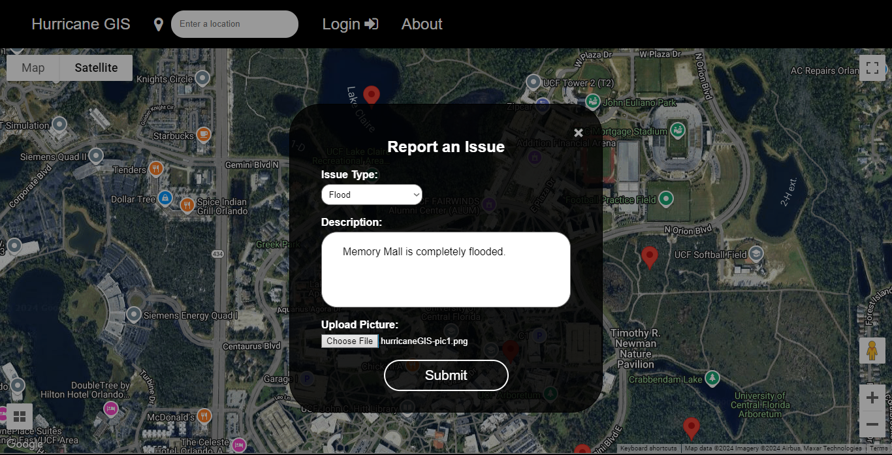Toggle fullscreen map view

[x=872, y=68]
